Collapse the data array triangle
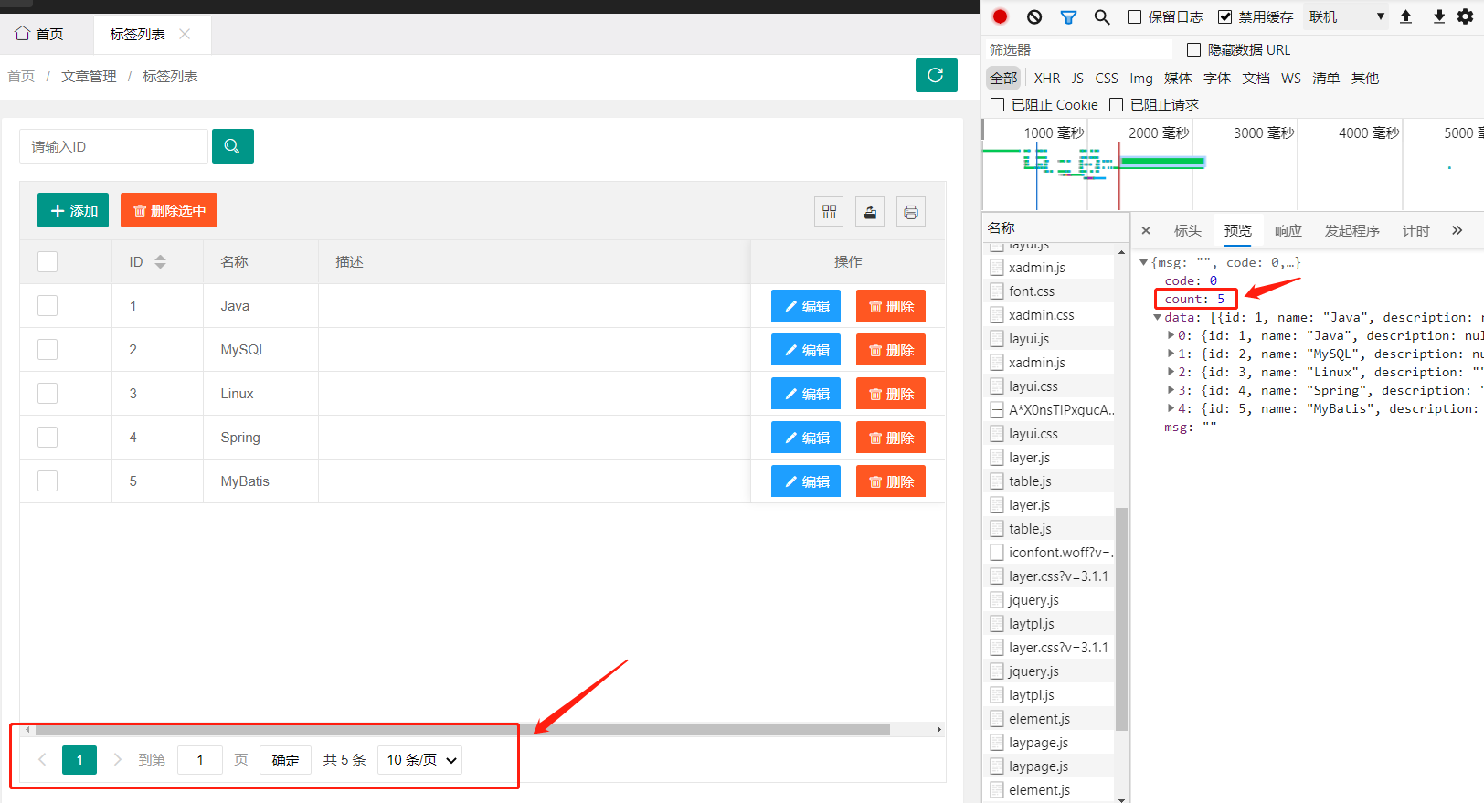1484x803 pixels. point(1157,318)
